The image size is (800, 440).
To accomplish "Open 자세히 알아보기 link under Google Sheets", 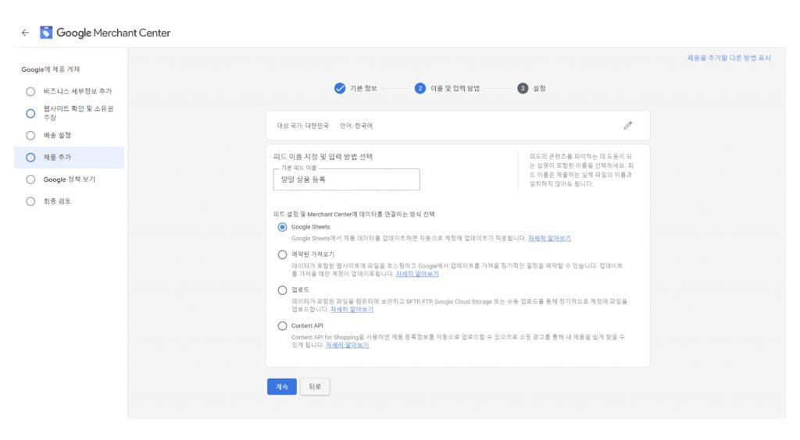I will click(549, 239).
